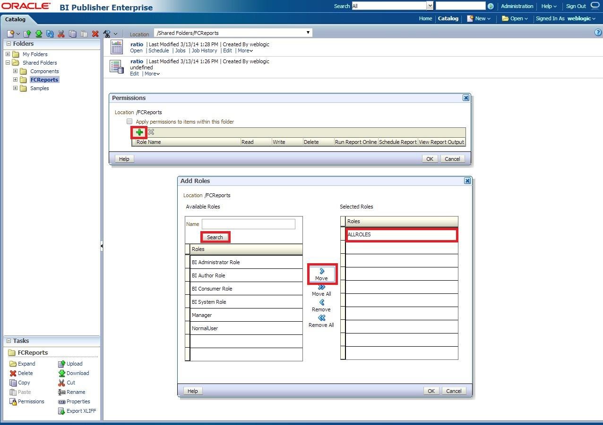Collapse the Tasks panel section

[x=9, y=341]
